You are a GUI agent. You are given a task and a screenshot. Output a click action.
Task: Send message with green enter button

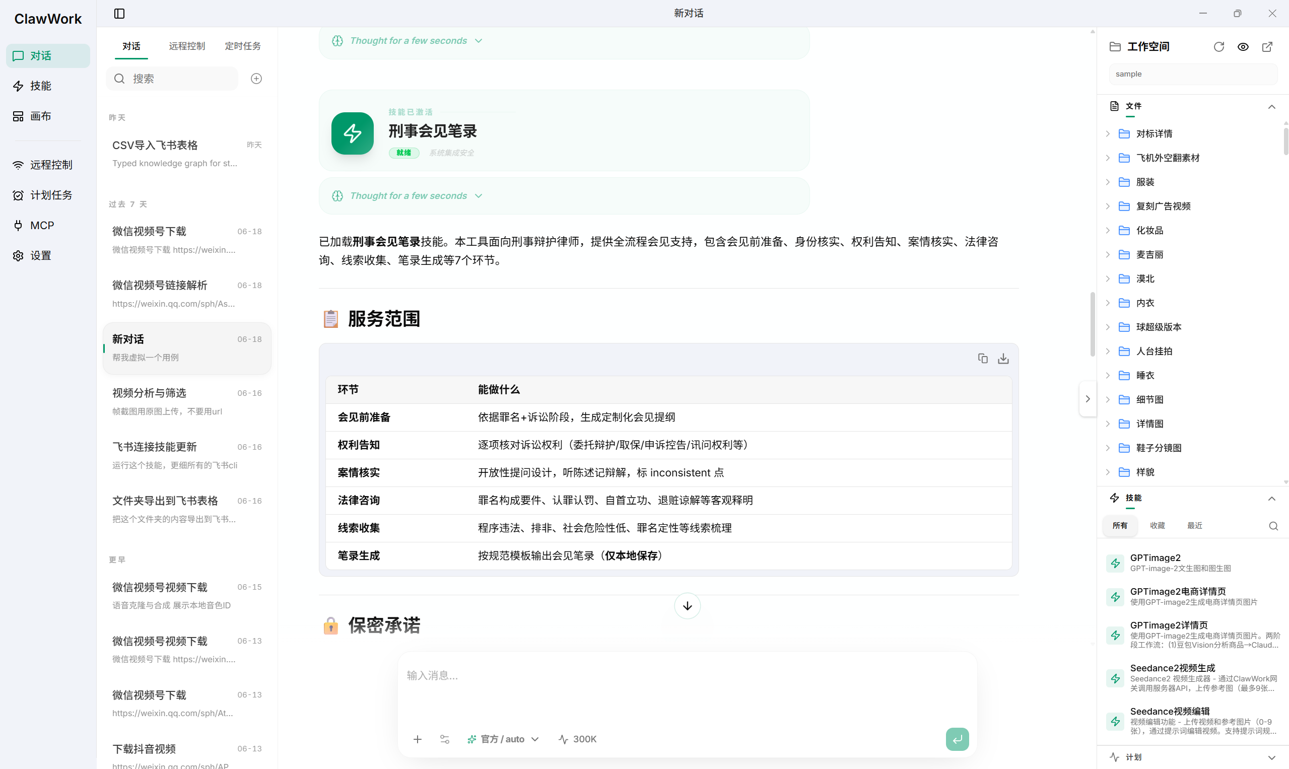(957, 739)
